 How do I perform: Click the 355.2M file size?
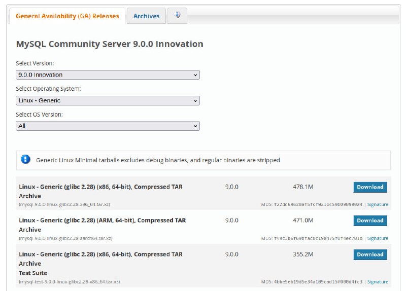click(x=303, y=254)
